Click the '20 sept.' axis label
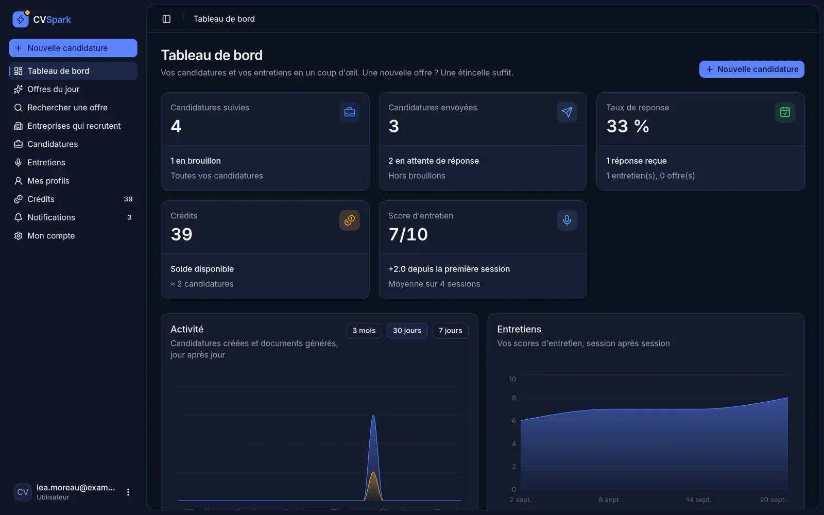 pos(772,500)
